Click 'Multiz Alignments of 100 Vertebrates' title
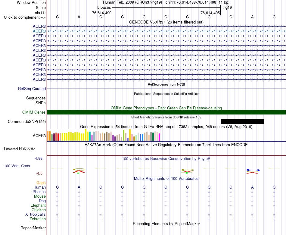 click(x=166, y=179)
